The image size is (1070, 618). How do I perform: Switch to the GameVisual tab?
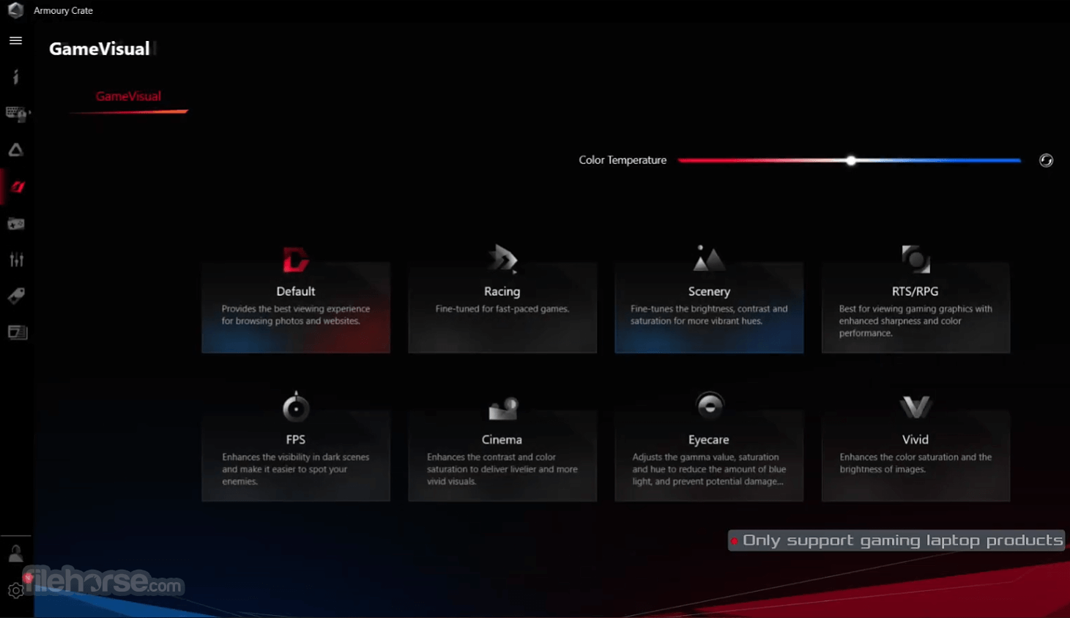point(128,97)
